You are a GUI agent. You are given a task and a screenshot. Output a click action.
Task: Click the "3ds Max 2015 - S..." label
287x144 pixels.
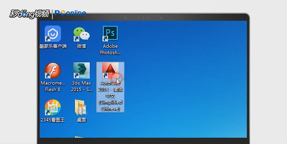(82, 86)
